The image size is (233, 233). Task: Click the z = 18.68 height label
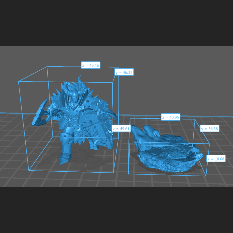[x=216, y=159]
